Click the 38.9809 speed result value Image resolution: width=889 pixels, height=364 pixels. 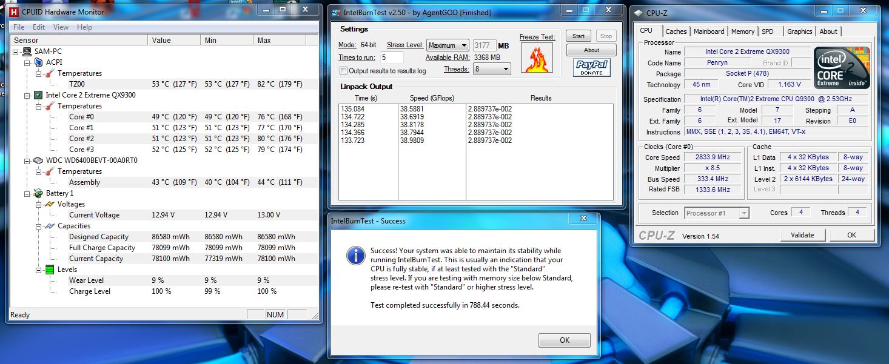click(x=412, y=141)
